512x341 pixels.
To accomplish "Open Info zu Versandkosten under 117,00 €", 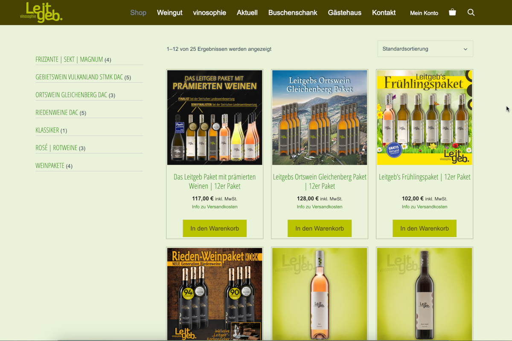I will tap(215, 207).
